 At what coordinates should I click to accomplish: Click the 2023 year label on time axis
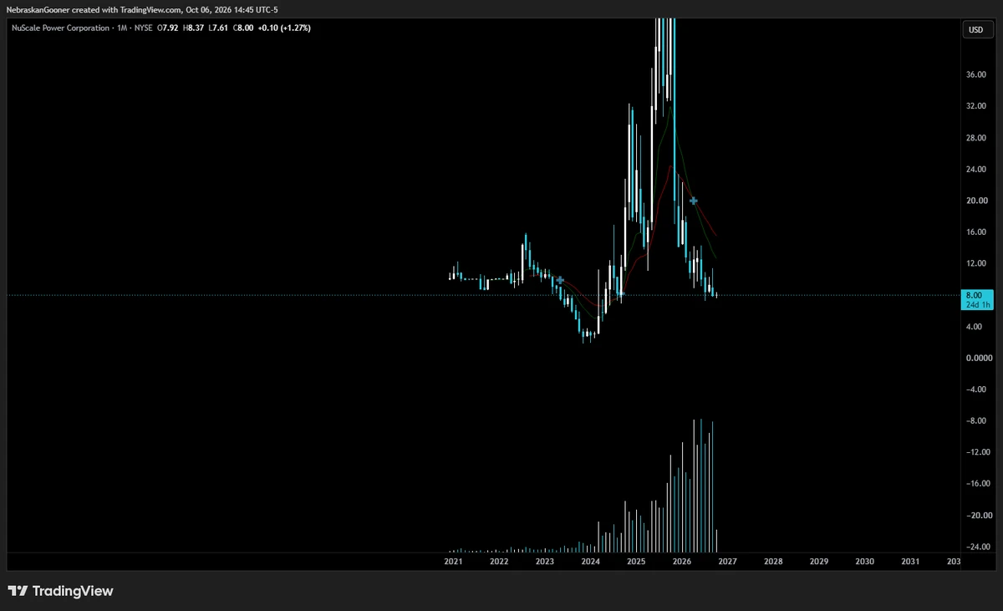(545, 562)
